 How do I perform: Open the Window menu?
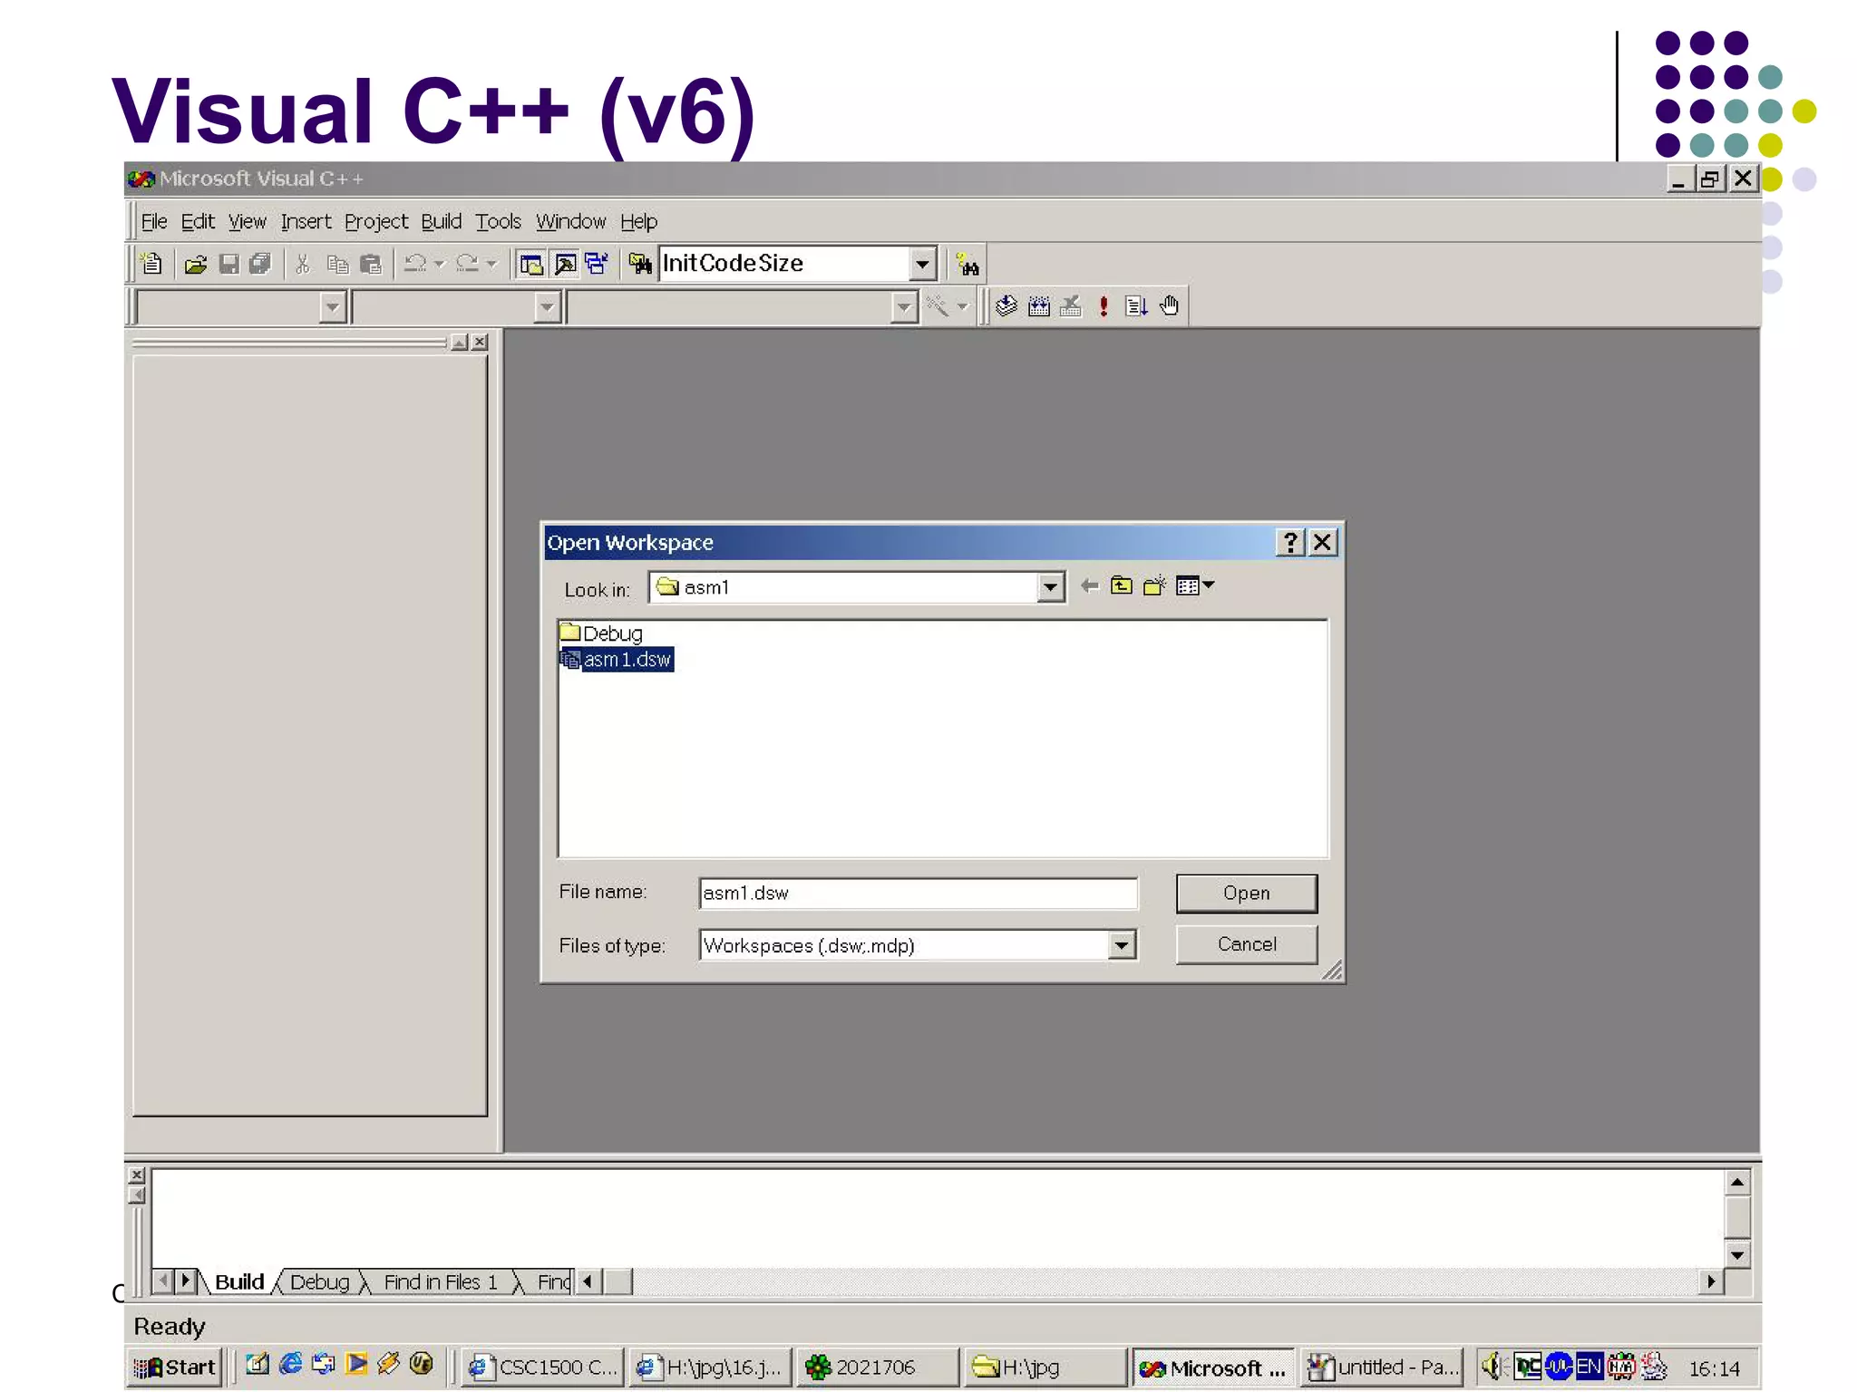pos(570,221)
